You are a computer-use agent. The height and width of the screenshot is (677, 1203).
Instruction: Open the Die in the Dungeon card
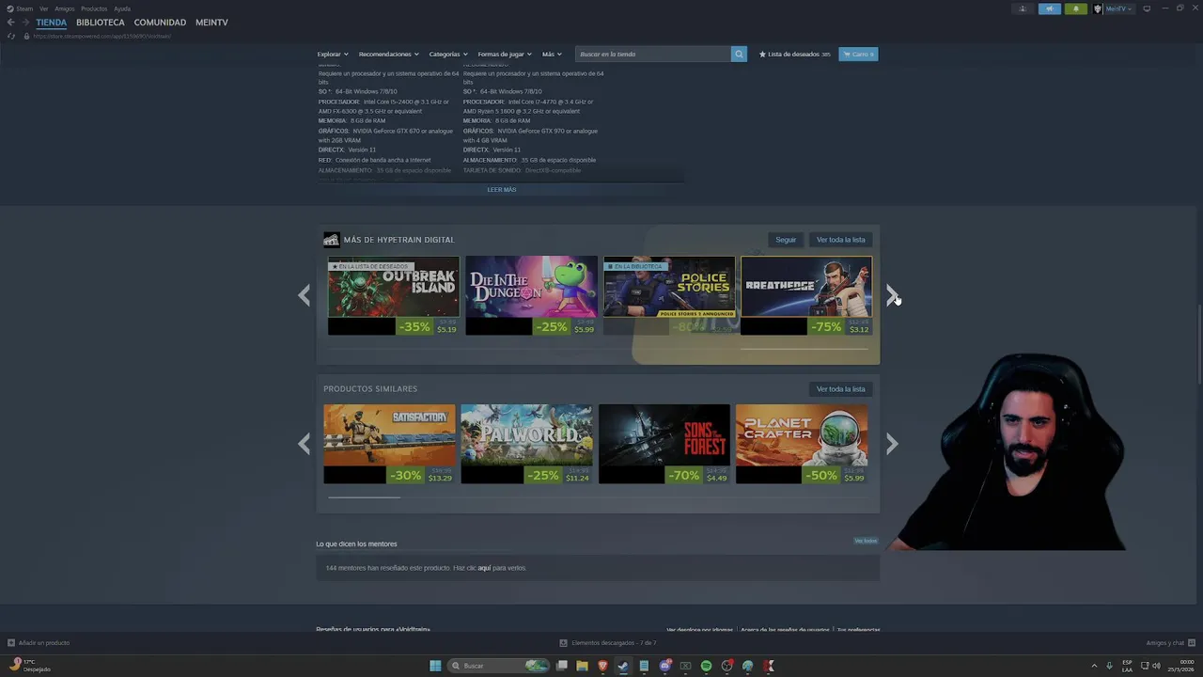tap(531, 295)
